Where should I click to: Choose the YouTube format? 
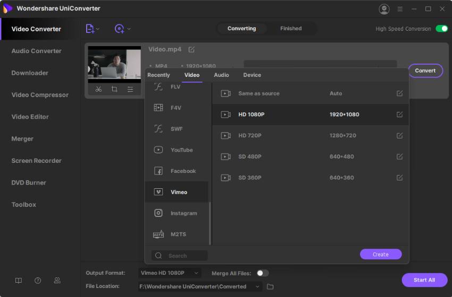[x=177, y=150]
